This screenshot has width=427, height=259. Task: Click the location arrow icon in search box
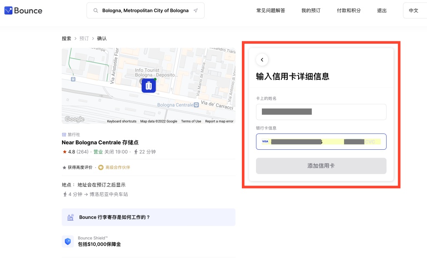[x=196, y=10]
